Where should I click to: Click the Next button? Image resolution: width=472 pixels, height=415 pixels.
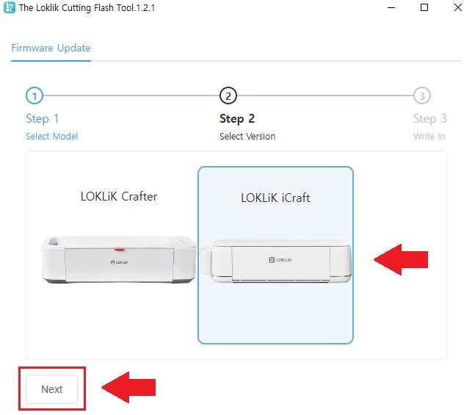52,389
